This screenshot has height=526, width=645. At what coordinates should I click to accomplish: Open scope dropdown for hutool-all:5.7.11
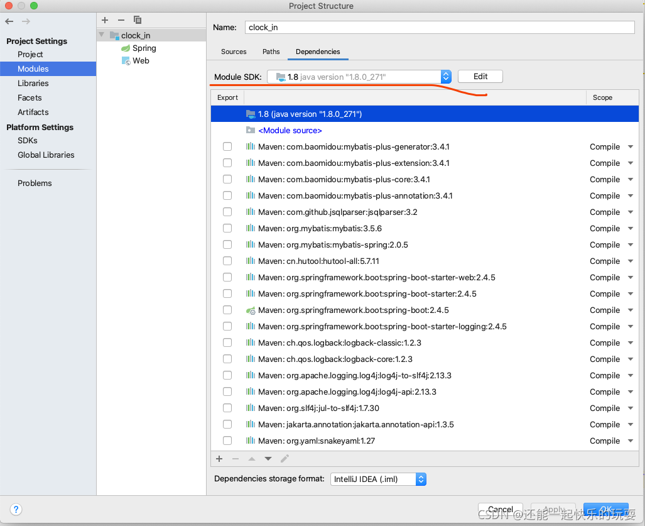pyautogui.click(x=630, y=261)
